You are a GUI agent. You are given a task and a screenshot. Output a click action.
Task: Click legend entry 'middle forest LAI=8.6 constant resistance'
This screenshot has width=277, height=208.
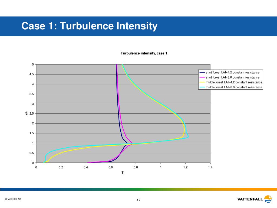234,87
